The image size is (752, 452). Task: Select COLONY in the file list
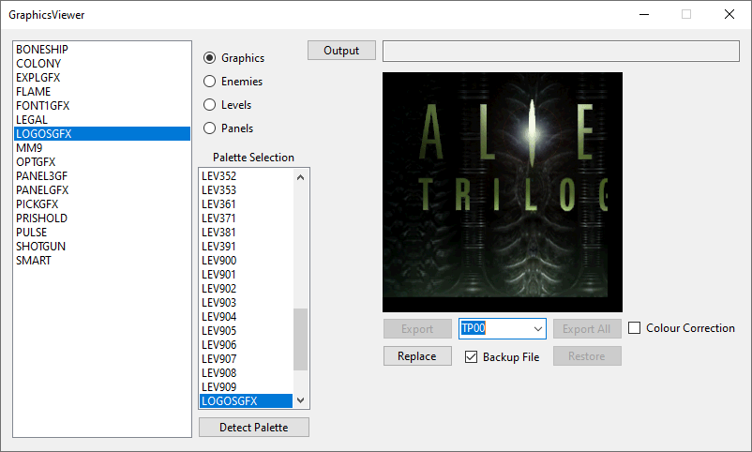[101, 64]
